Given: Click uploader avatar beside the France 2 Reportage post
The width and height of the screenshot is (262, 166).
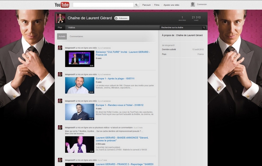Looking at the screenshot, I should click(60, 160).
